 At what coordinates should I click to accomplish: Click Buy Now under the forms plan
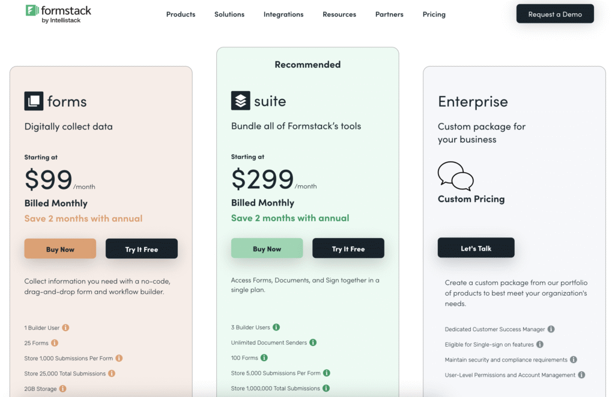[x=60, y=248]
